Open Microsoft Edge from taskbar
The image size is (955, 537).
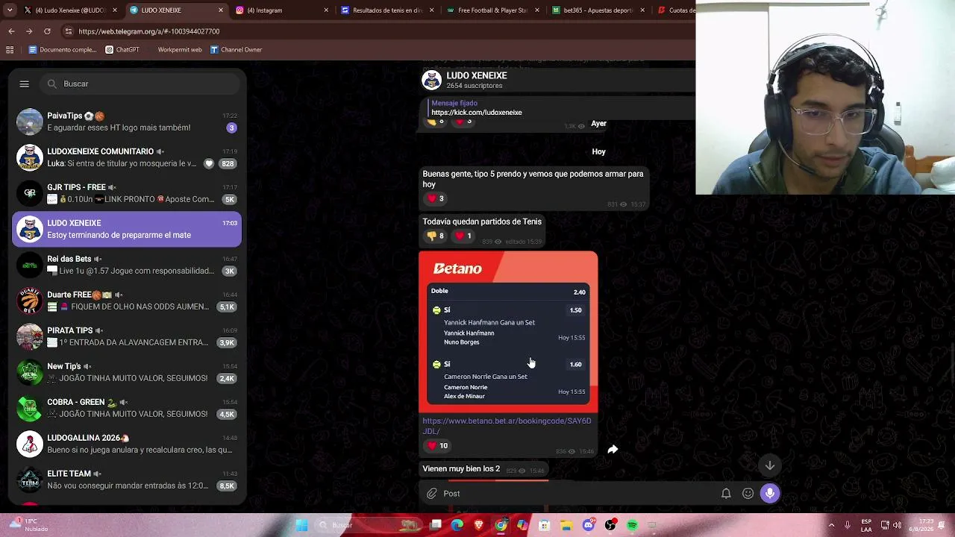(x=457, y=525)
